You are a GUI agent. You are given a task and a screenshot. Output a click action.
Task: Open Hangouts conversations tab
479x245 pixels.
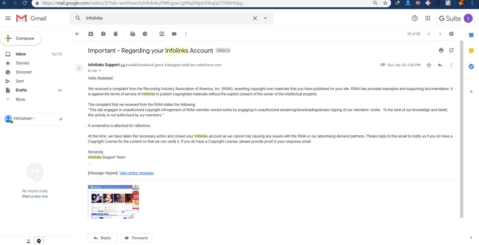pyautogui.click(x=39, y=241)
